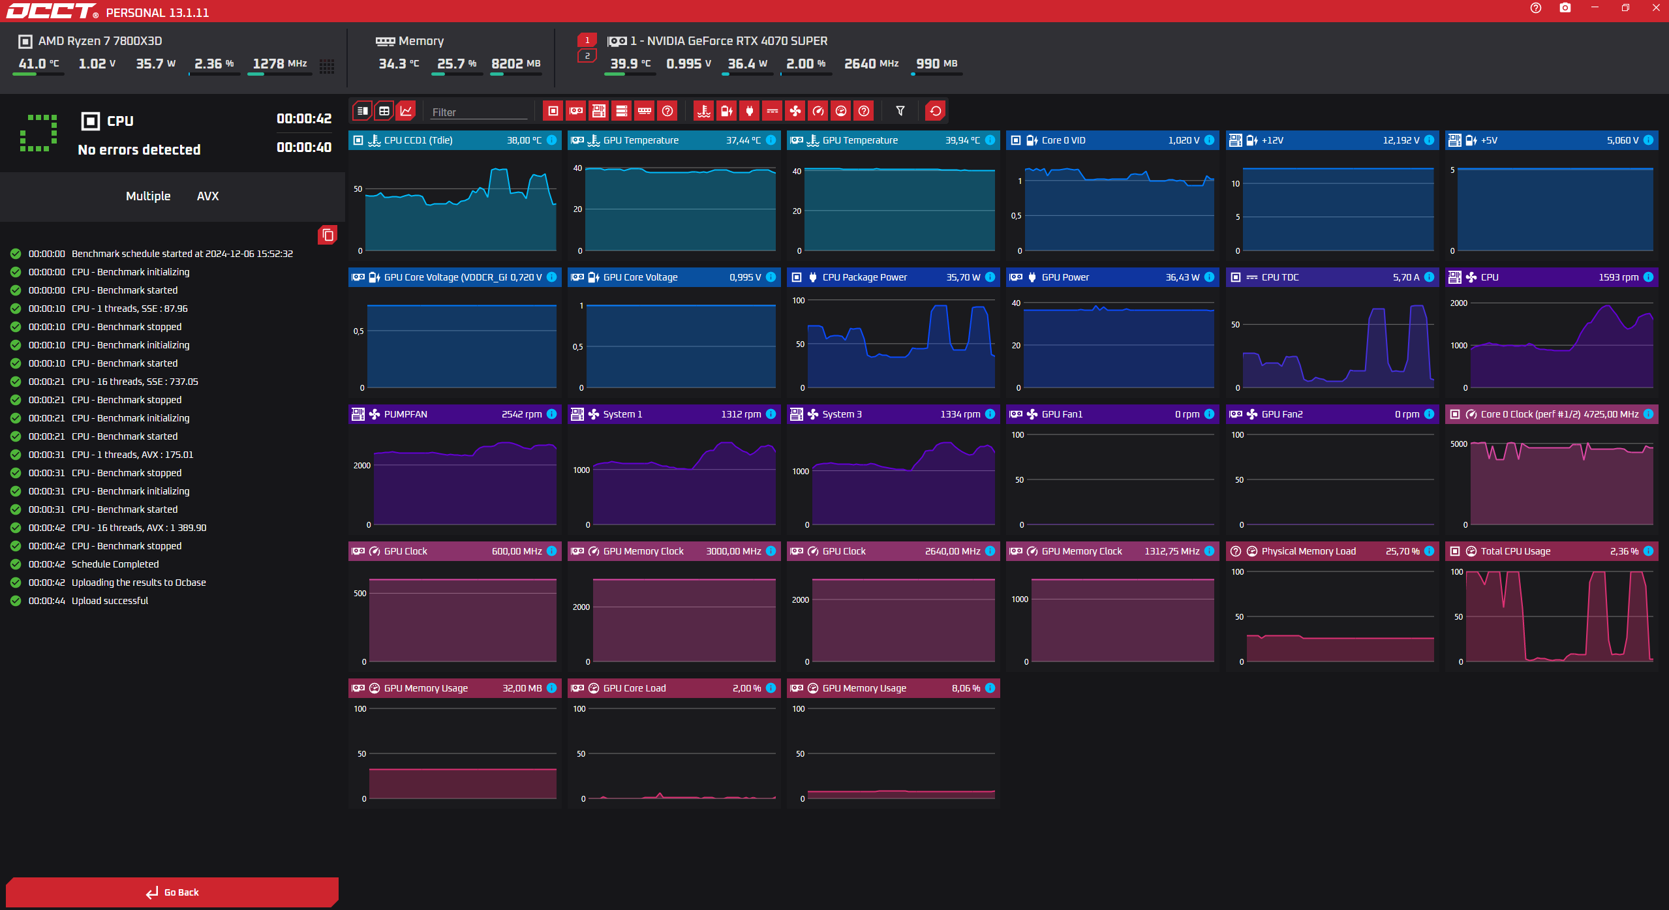Viewport: 1669px width, 910px height.
Task: Open help from title bar question icon
Action: click(1536, 8)
